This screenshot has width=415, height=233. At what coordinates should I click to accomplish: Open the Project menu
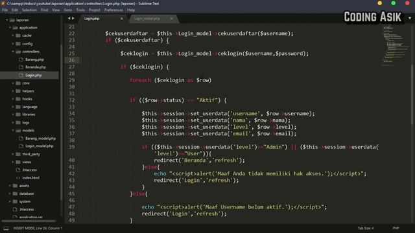(95, 10)
